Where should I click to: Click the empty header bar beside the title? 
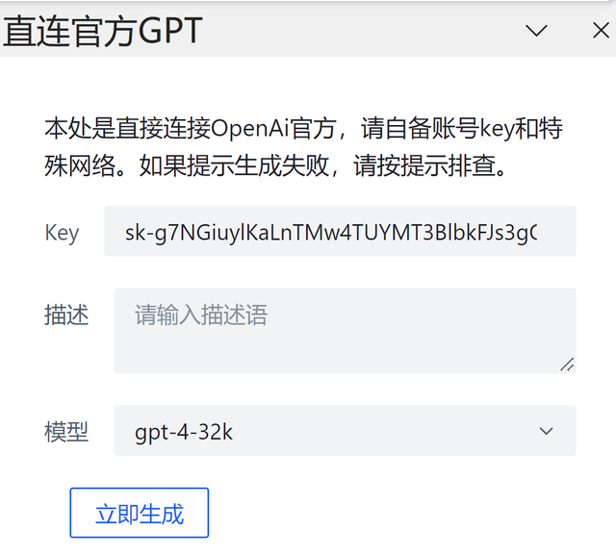tap(362, 31)
